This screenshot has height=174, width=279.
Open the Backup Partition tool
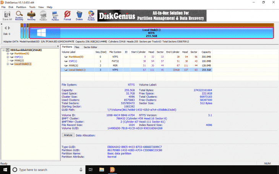91,16
